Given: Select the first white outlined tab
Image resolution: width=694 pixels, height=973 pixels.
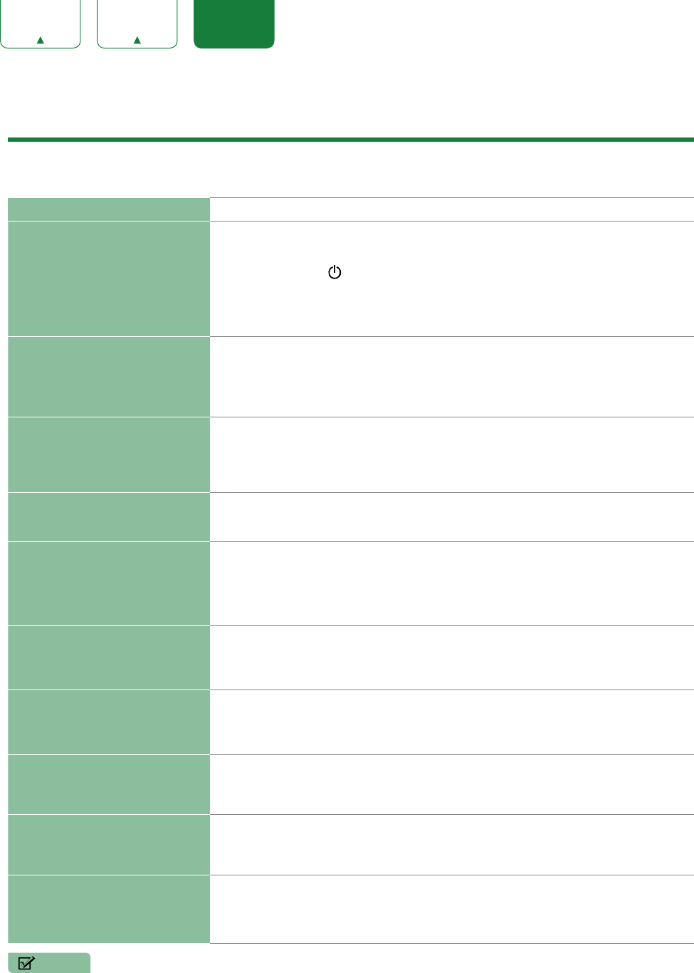Looking at the screenshot, I should (x=41, y=24).
